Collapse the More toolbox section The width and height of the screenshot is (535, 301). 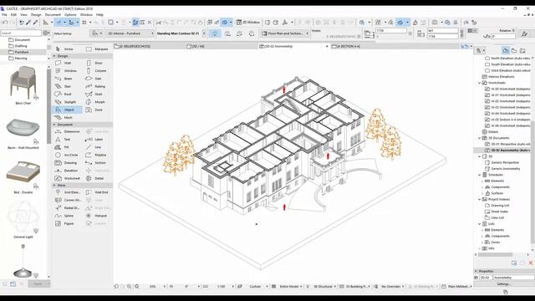[x=54, y=186]
